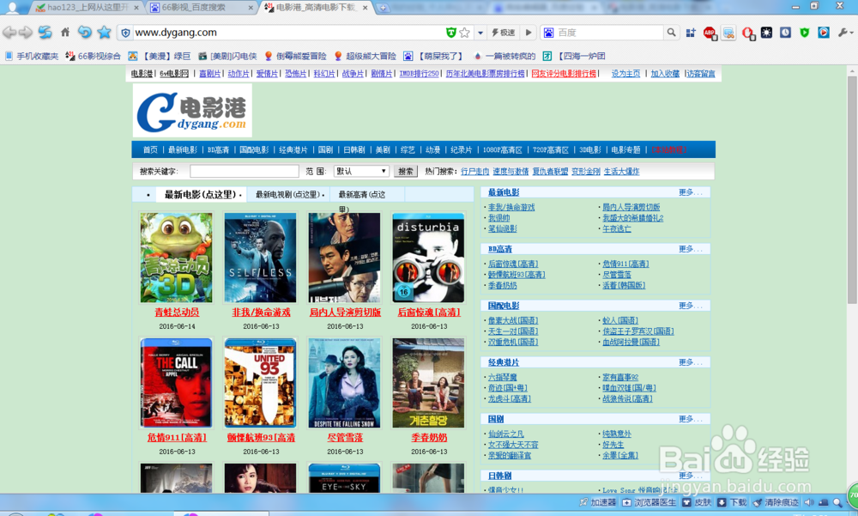The width and height of the screenshot is (858, 516).
Task: Click 更多 beside 国配电影 sidebar
Action: (690, 306)
